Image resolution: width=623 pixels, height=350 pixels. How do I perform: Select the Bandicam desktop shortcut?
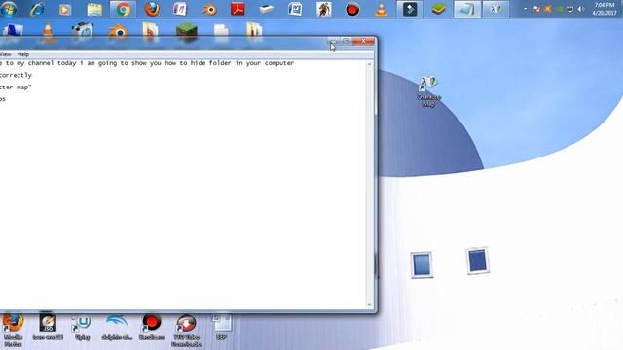[x=152, y=328]
